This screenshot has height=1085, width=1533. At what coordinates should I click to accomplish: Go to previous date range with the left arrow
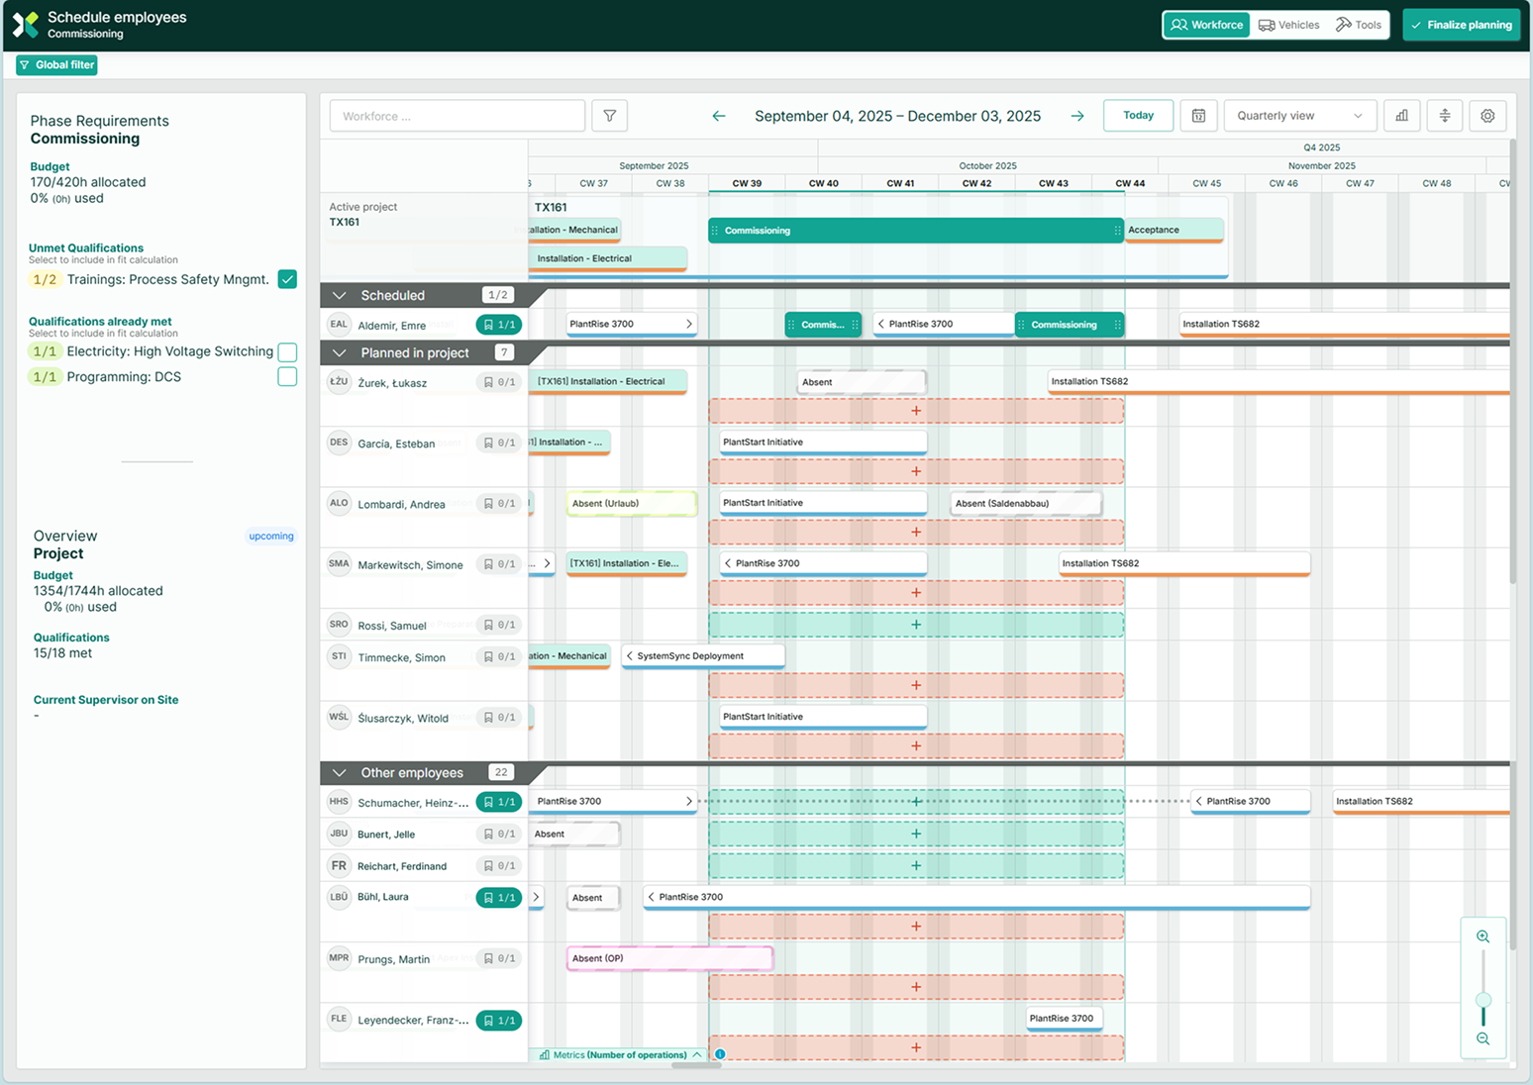719,116
